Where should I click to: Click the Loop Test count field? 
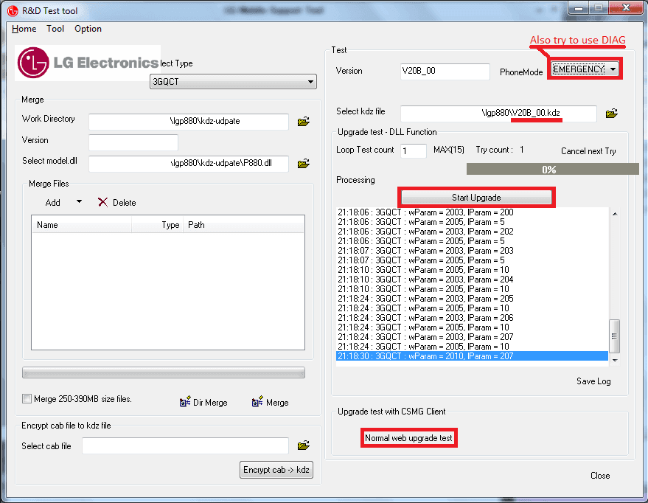[x=414, y=151]
